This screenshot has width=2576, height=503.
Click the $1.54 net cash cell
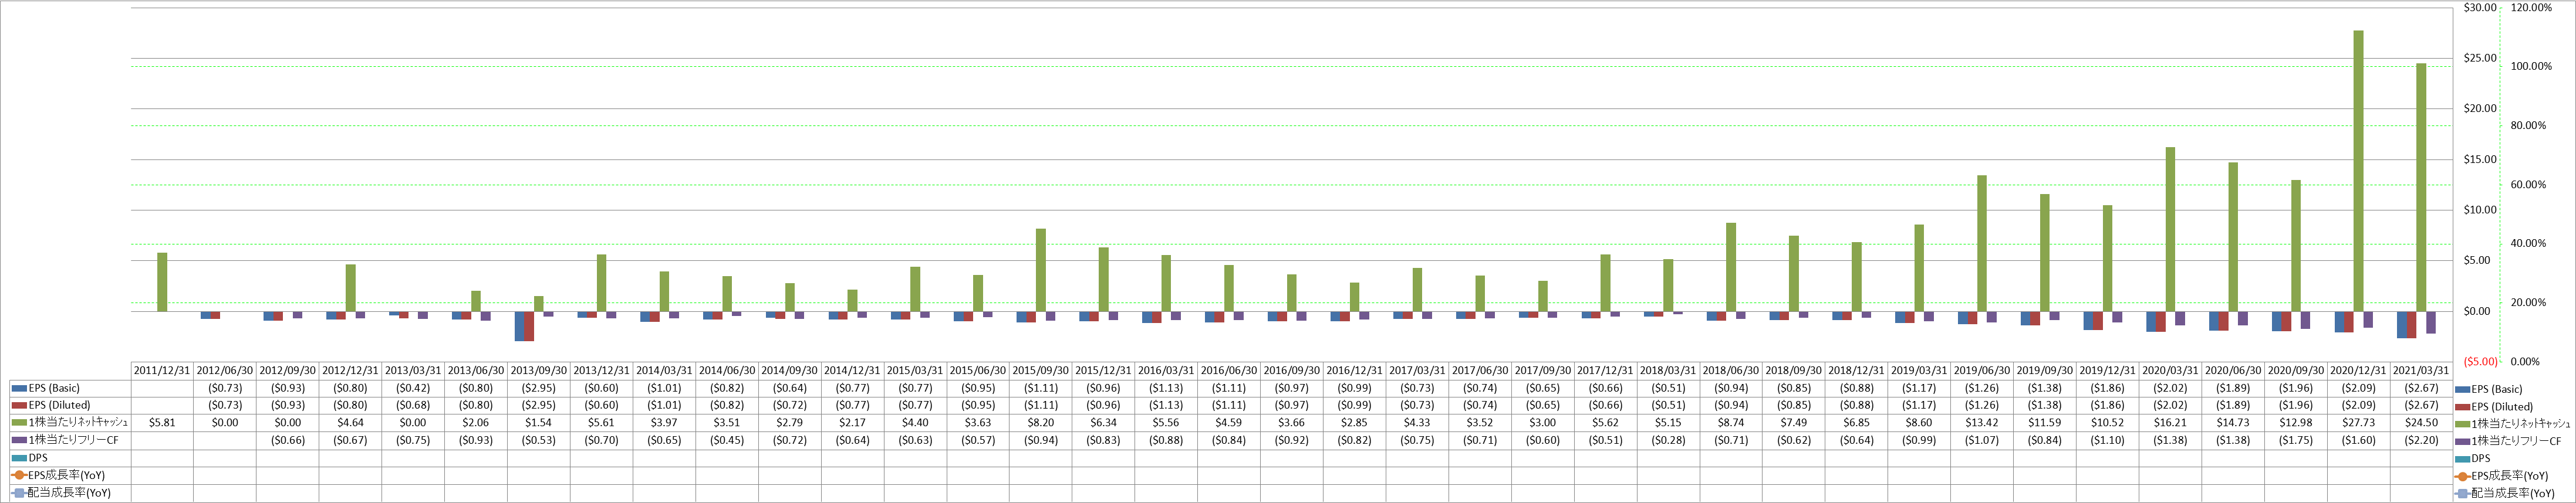(538, 423)
